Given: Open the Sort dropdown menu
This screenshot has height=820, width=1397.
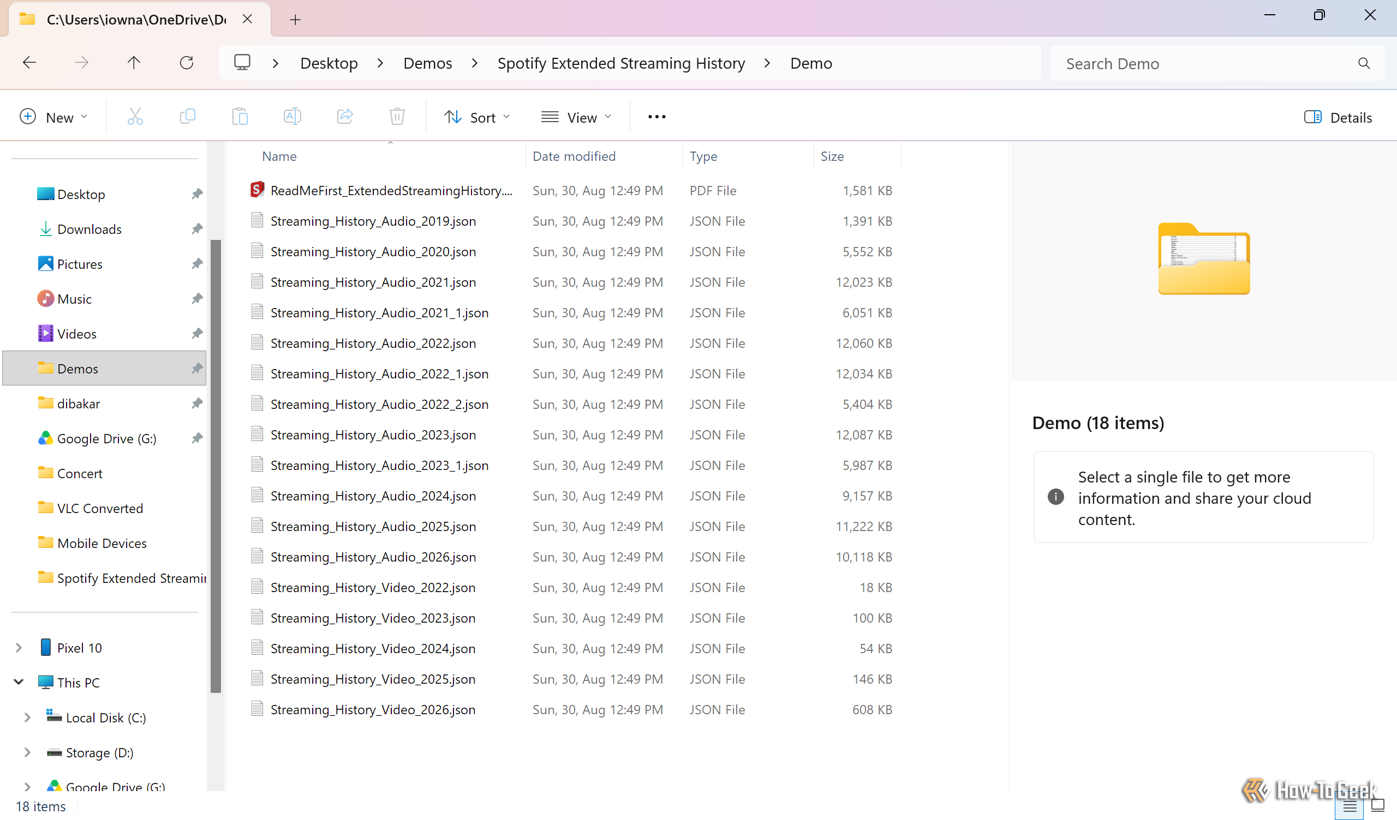Looking at the screenshot, I should click(x=476, y=117).
